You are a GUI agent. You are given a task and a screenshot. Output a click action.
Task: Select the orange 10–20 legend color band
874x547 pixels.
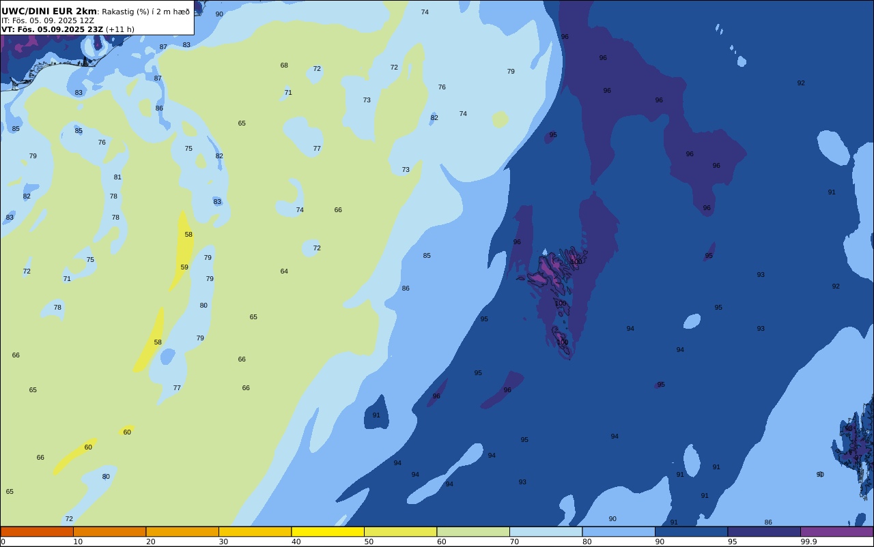coord(109,531)
